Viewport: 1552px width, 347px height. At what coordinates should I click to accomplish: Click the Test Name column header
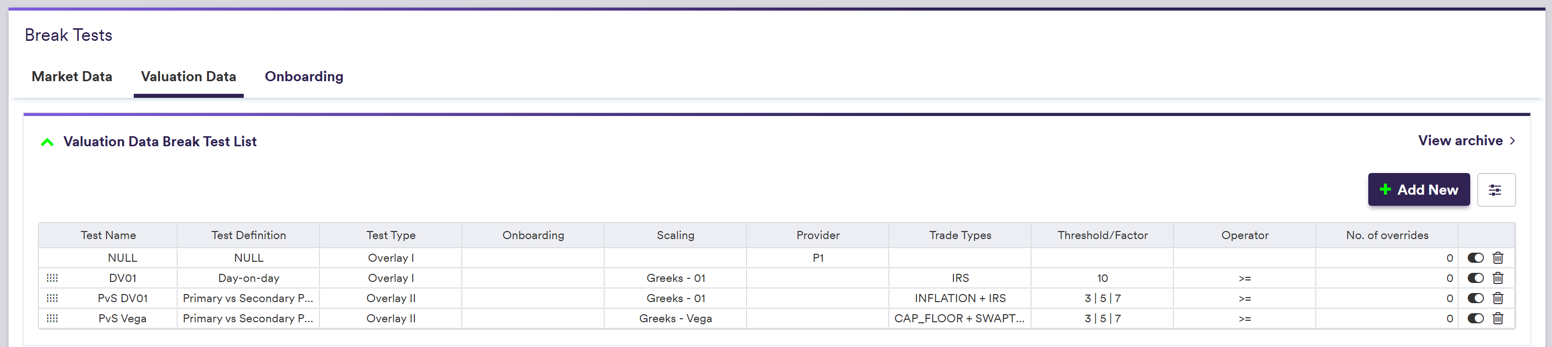pyautogui.click(x=109, y=236)
